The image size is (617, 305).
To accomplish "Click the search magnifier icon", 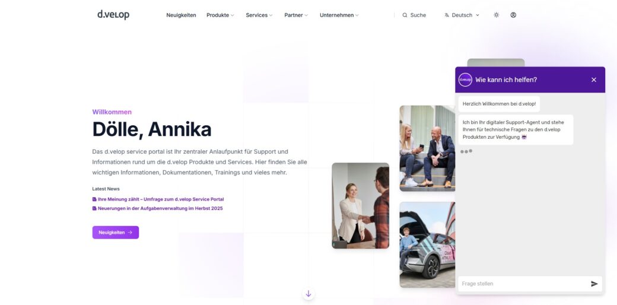I will 405,15.
